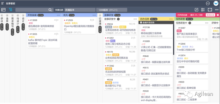
Task: Open task #13087 客户端三级菜单显示
Action: coord(192,33)
